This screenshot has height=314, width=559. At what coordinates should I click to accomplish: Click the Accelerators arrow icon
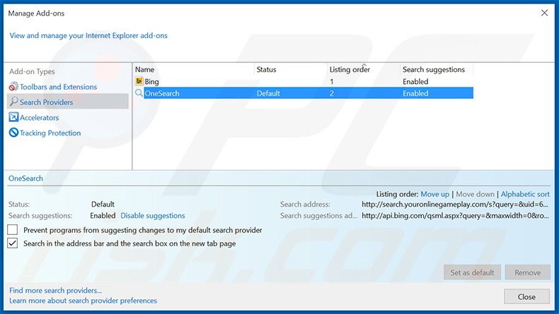[13, 117]
